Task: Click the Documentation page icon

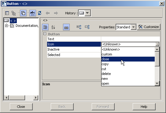Action: coord(12,26)
